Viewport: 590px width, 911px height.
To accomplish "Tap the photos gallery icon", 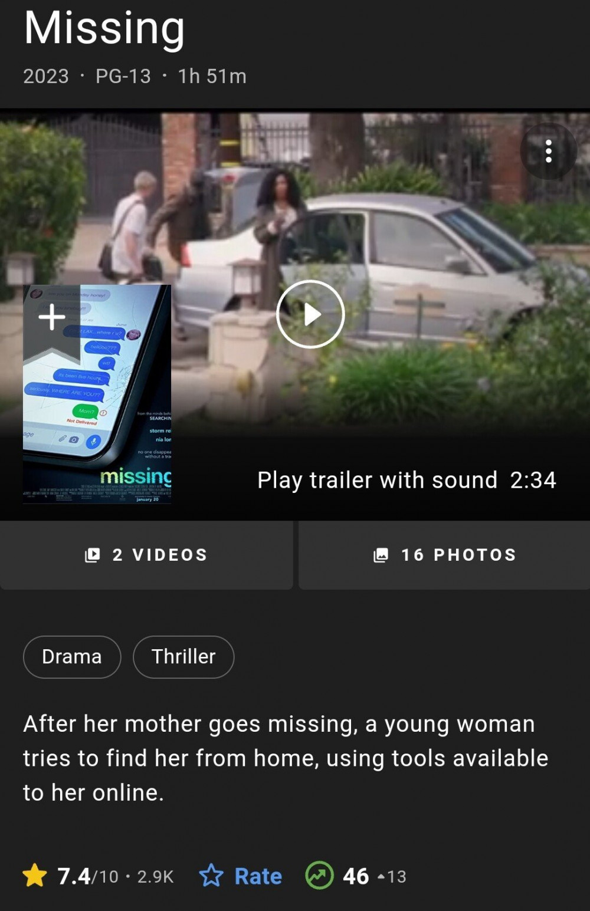I will 381,555.
